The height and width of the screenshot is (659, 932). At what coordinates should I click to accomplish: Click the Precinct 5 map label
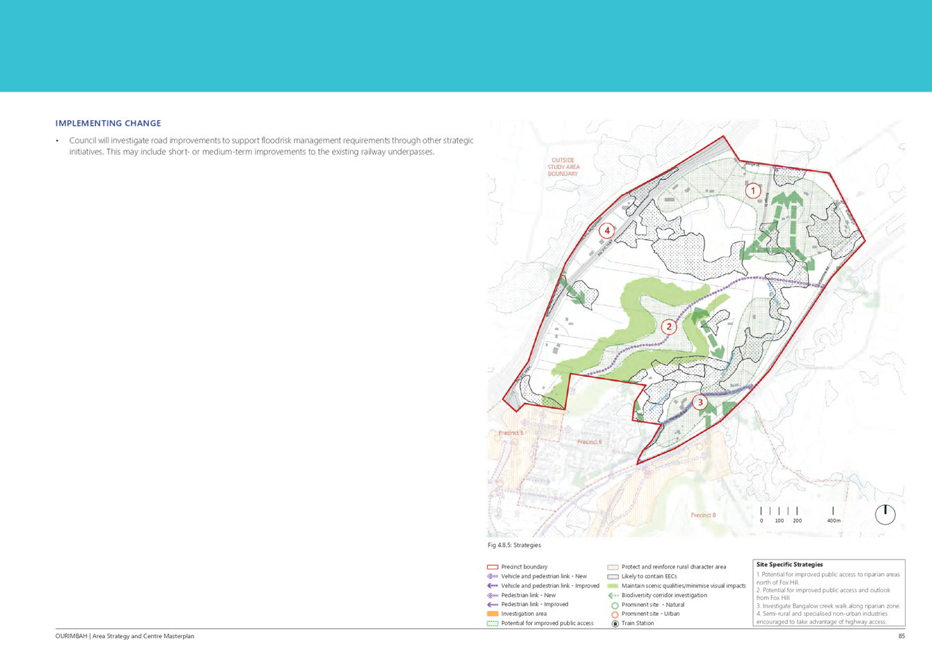click(x=510, y=433)
